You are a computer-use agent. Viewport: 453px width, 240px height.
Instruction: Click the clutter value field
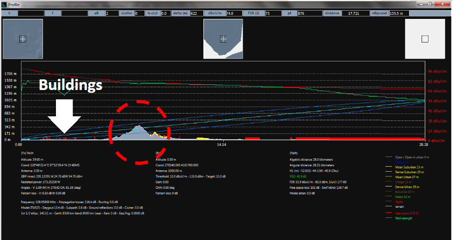coord(139,13)
